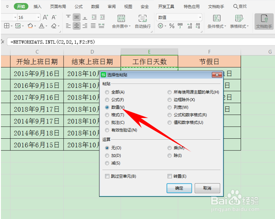This screenshot has width=275, height=219.
Task: Click the increase font size icon
Action: (45, 17)
